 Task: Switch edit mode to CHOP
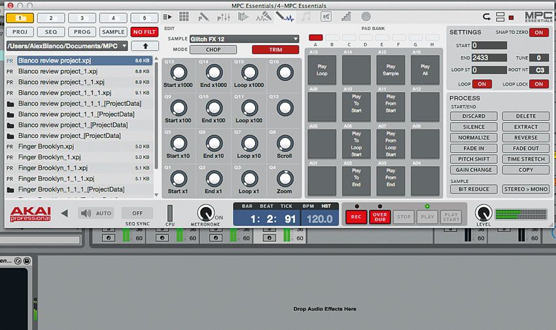pyautogui.click(x=213, y=50)
